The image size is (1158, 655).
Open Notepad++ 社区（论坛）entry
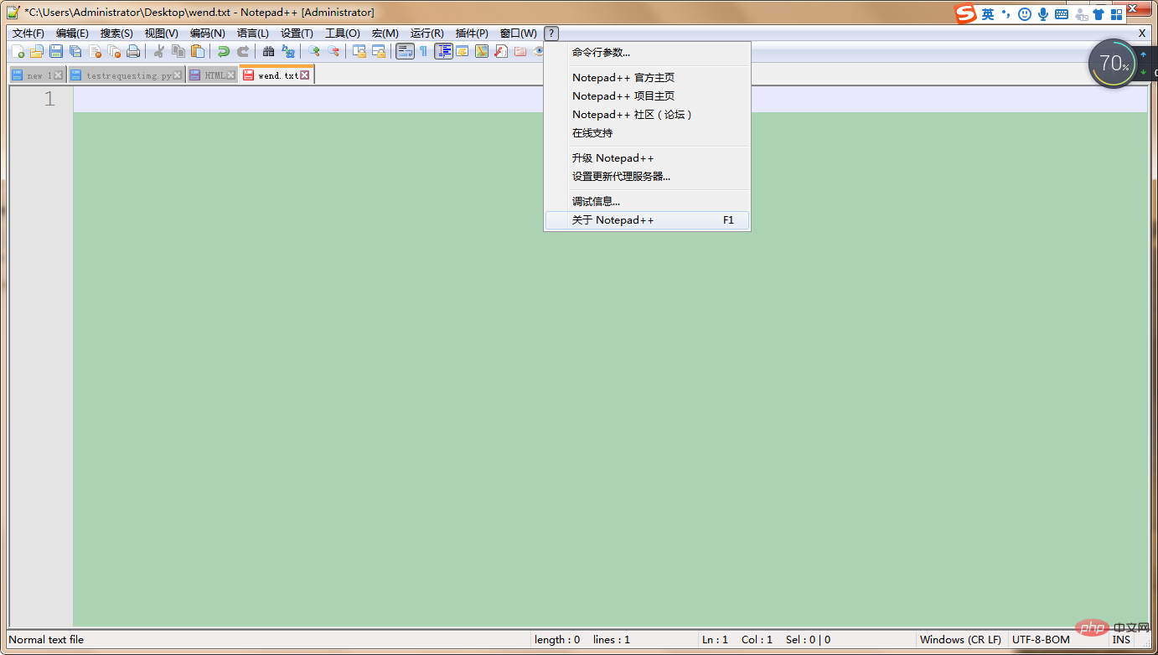tap(647, 115)
